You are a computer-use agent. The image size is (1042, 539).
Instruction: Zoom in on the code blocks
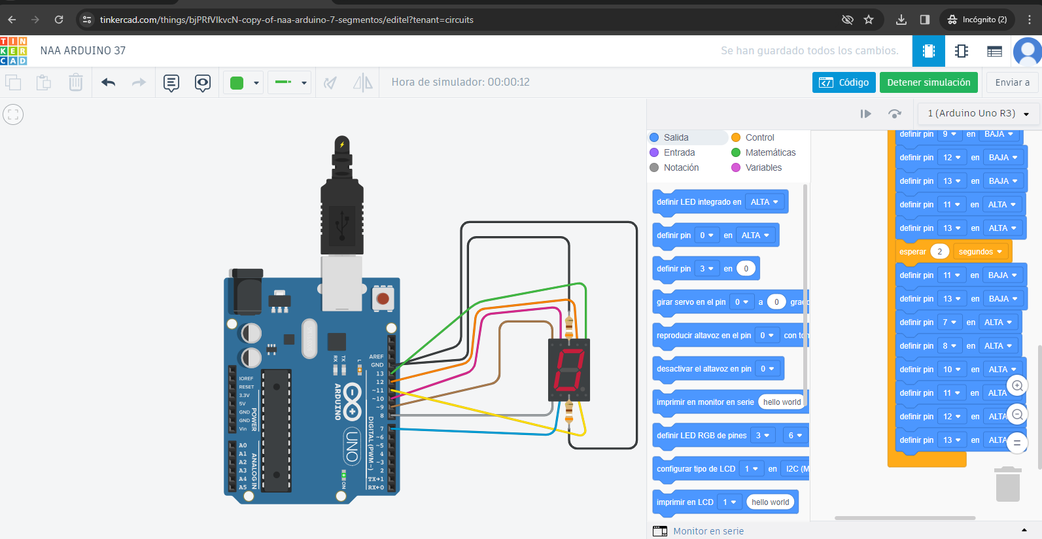[x=1017, y=386]
